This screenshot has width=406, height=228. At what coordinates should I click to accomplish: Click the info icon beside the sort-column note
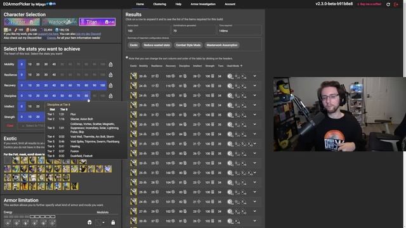pyautogui.click(x=127, y=58)
